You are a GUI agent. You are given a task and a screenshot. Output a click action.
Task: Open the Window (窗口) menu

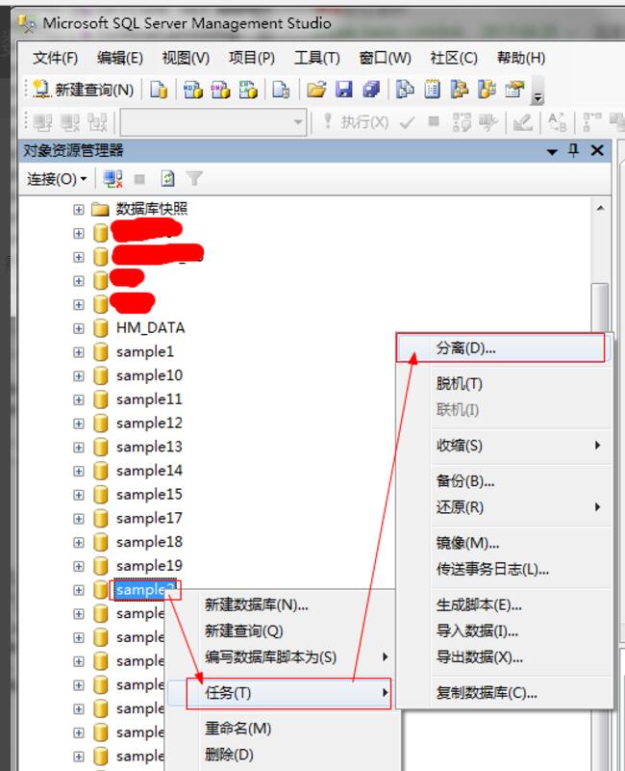pos(385,58)
